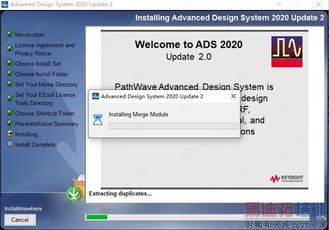This screenshot has width=329, height=230.
Task: Select the Introduction step label
Action: (30, 35)
